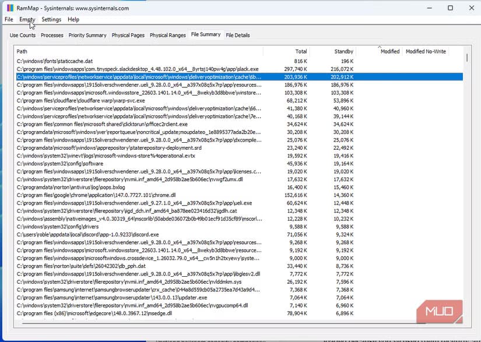The image size is (481, 342).
Task: Select the norton pops.bxlog row
Action: tap(239, 187)
